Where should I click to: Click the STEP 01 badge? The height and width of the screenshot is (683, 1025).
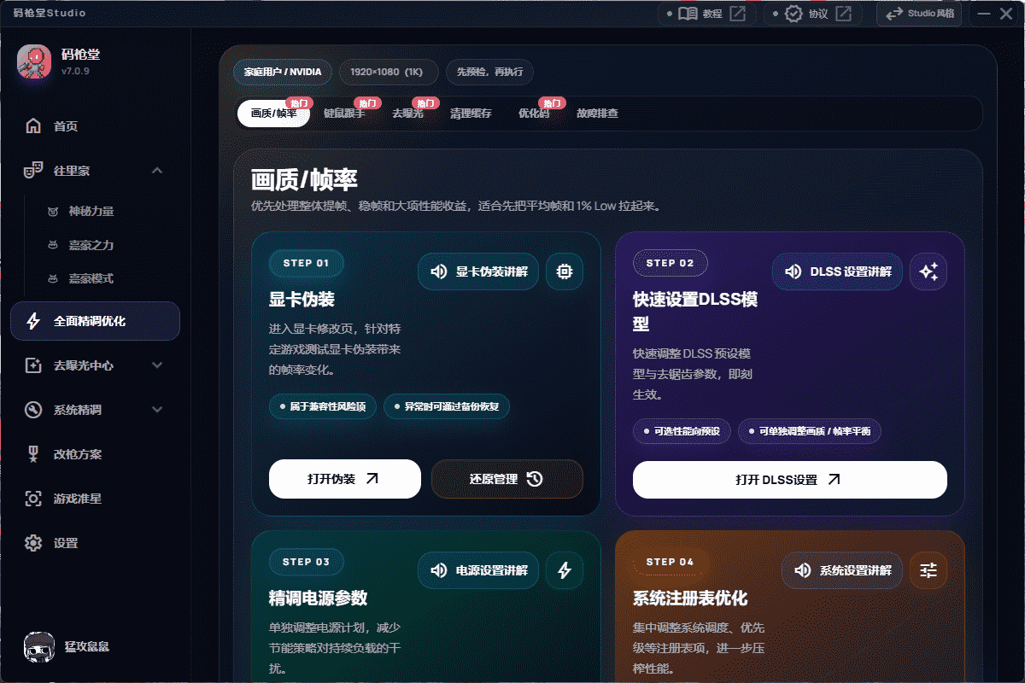click(x=306, y=263)
